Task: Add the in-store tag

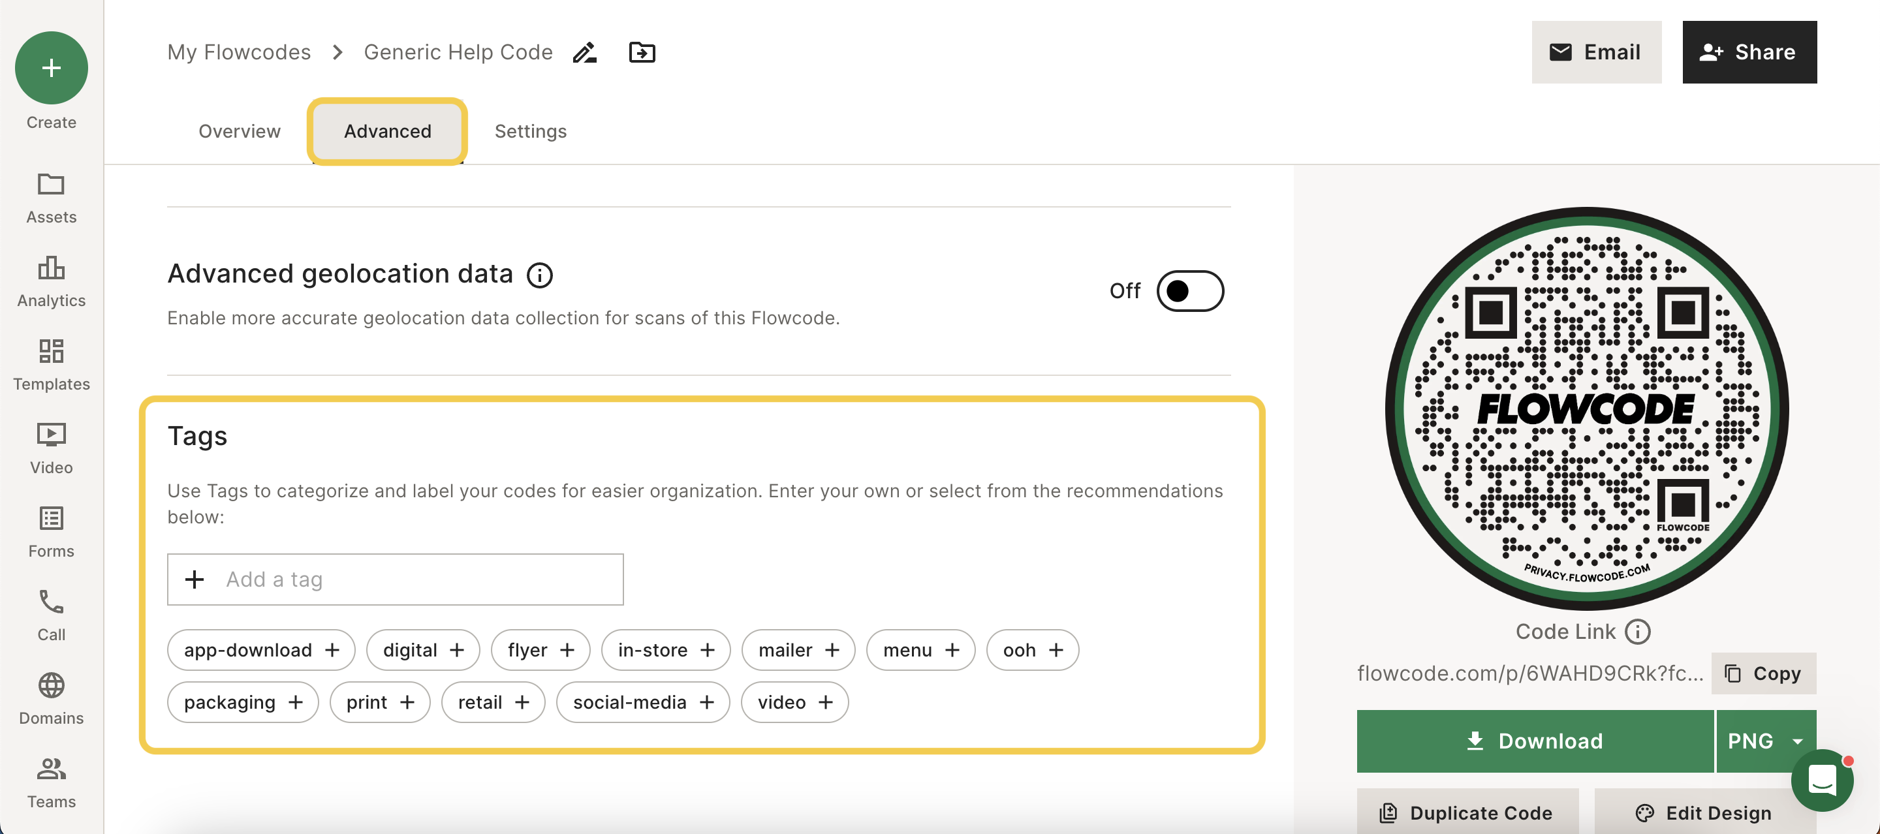Action: (666, 650)
